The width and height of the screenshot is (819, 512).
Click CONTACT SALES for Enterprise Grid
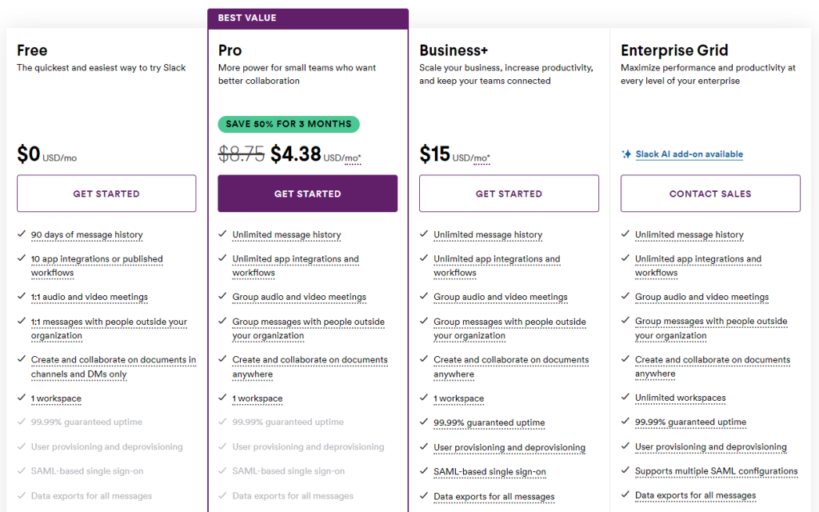(x=710, y=193)
